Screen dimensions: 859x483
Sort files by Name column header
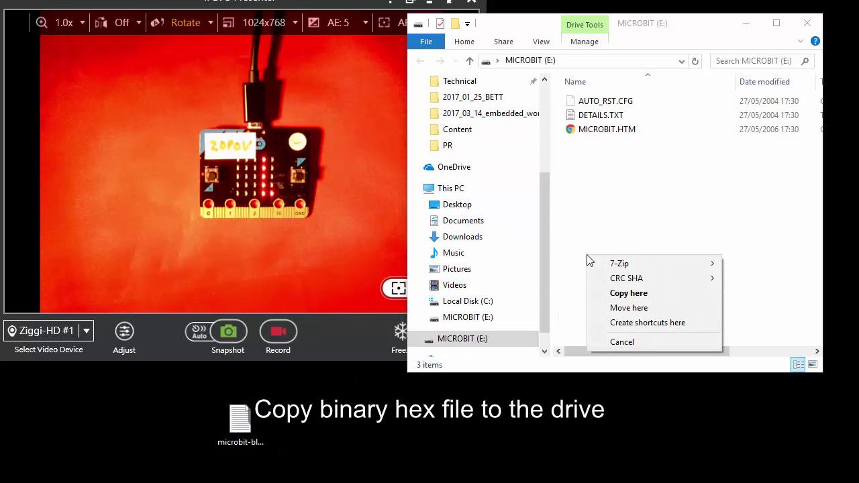click(x=575, y=82)
